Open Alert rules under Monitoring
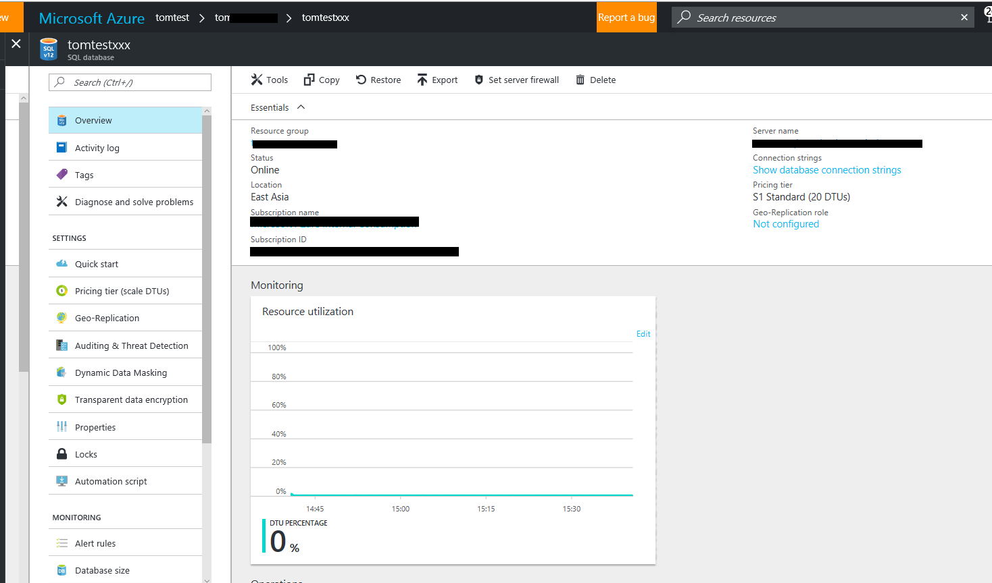Screen dimensions: 992x583 (125, 543)
